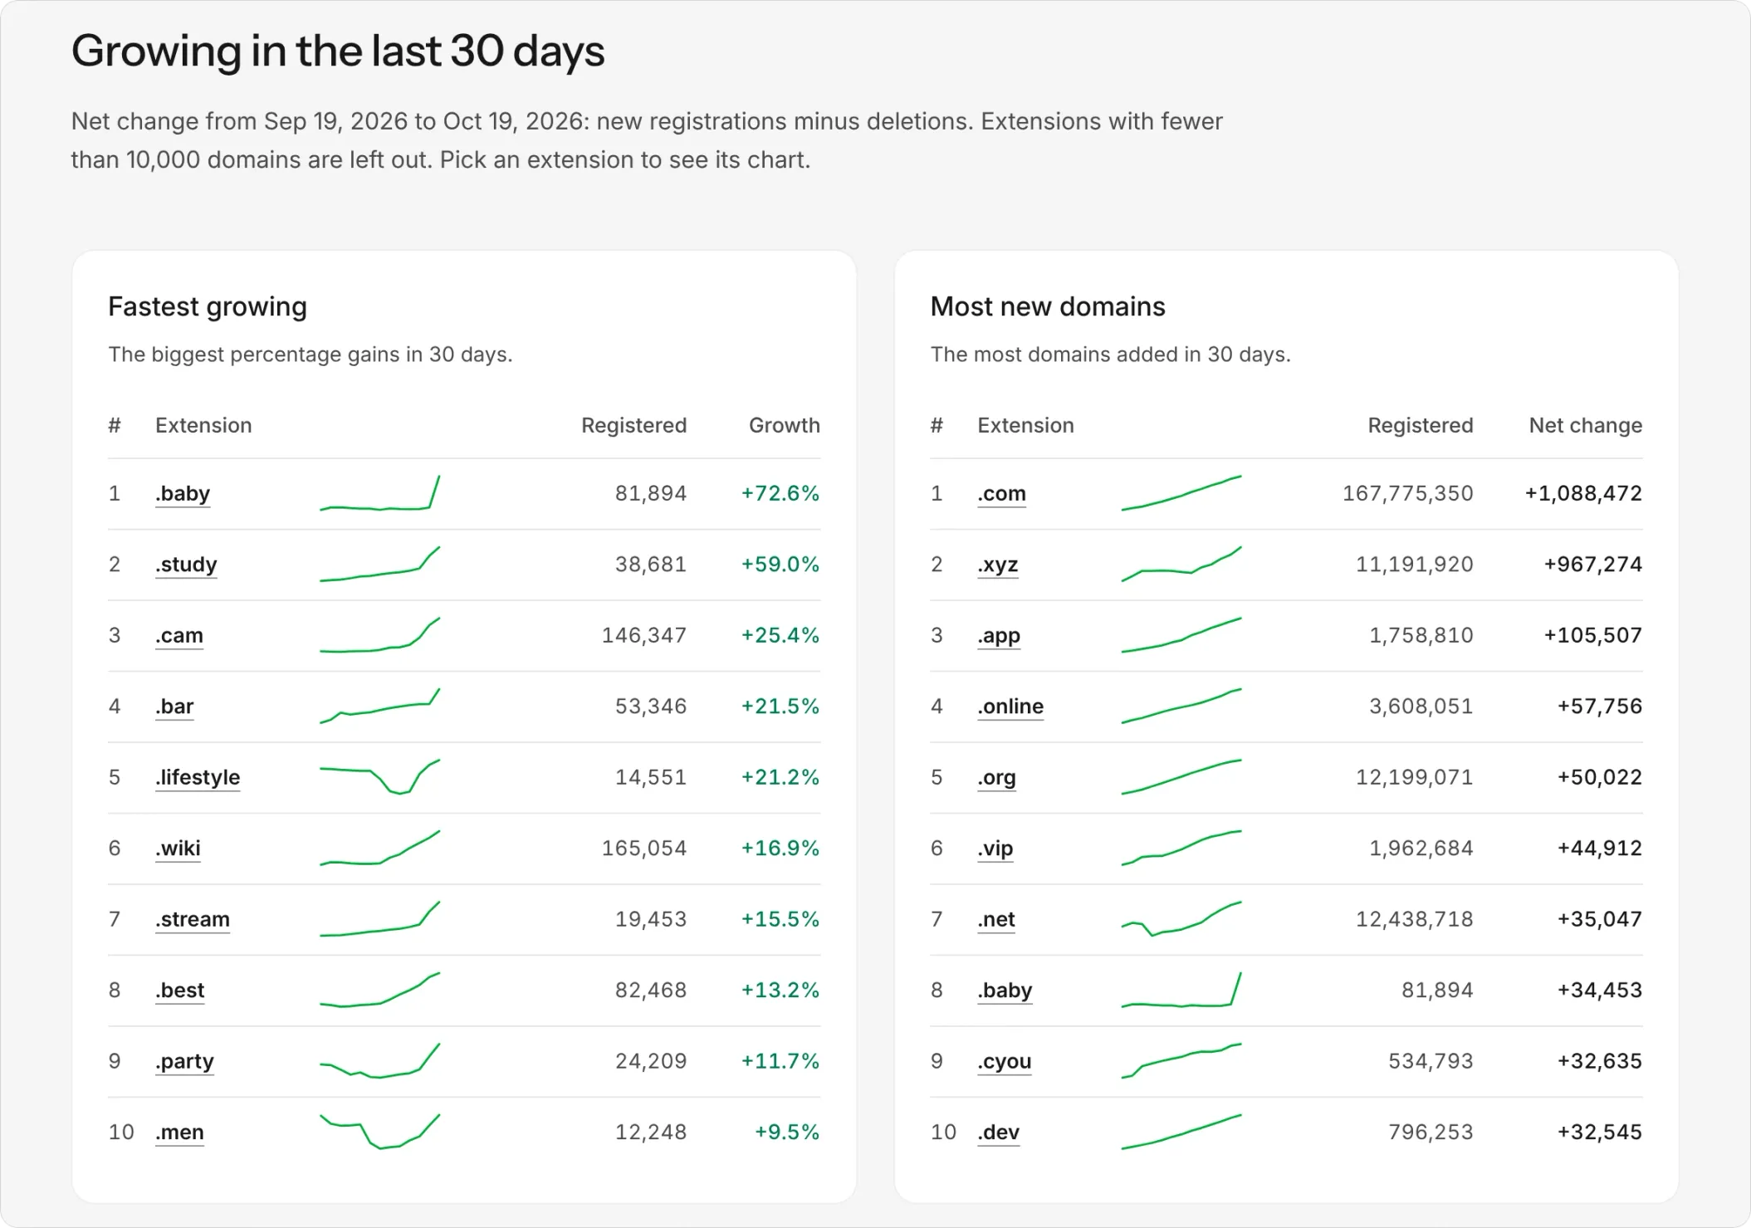Click the .net sparkline chart
Image resolution: width=1751 pixels, height=1228 pixels.
pos(1181,919)
